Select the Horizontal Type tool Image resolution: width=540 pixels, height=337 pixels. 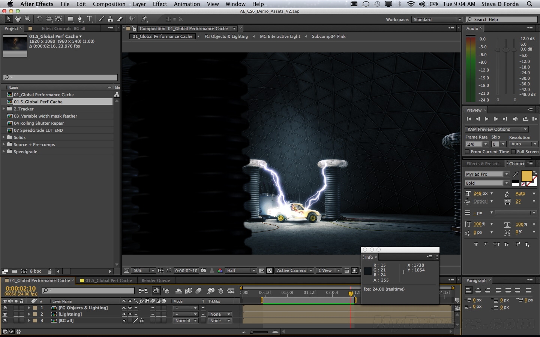90,19
